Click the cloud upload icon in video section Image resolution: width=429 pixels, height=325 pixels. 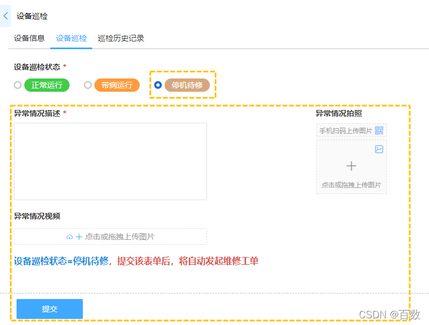pyautogui.click(x=70, y=237)
